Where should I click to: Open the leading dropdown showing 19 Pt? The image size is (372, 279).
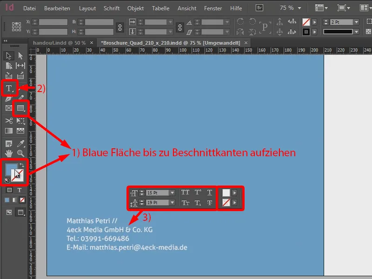click(x=172, y=202)
